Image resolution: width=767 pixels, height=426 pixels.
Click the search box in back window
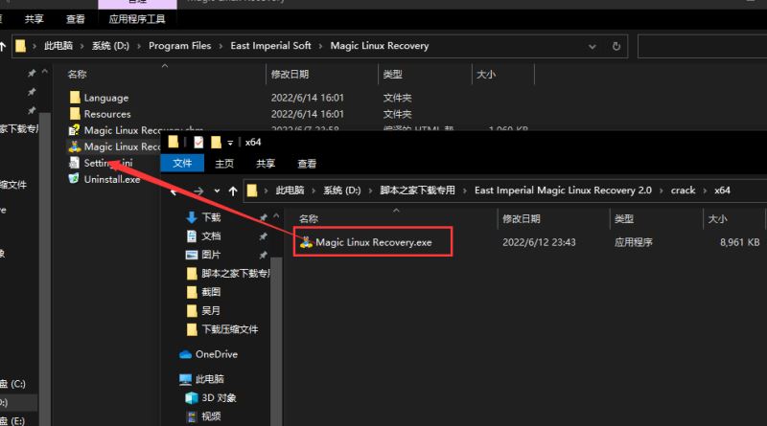click(703, 46)
